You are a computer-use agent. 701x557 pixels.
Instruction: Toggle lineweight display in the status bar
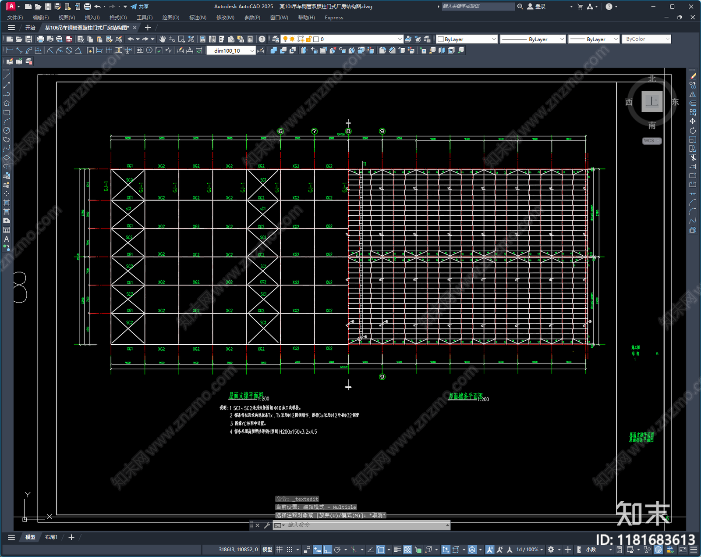[397, 550]
